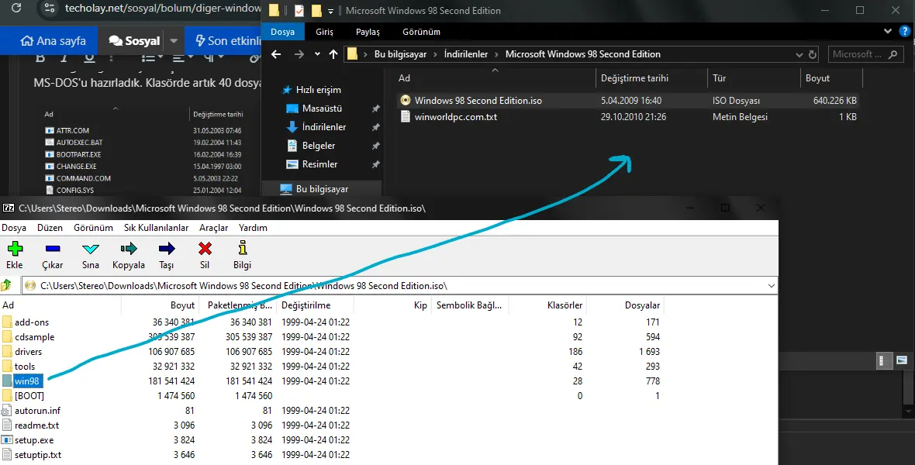Click the Hızlı erişim star icon
The image size is (915, 465).
point(287,90)
